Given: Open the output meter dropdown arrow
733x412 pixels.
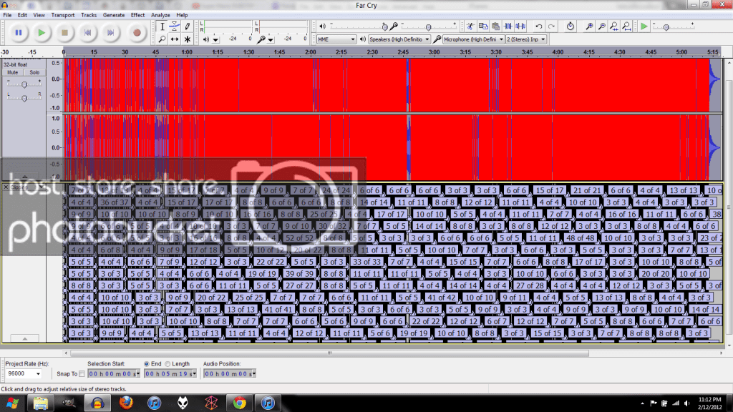Looking at the screenshot, I should pos(216,40).
